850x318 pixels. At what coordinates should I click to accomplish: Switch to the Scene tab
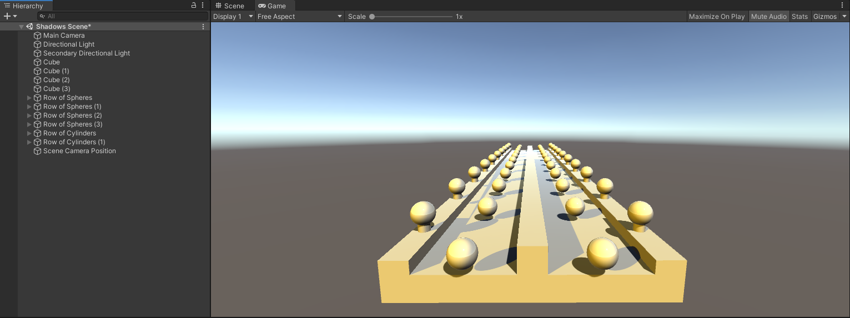pyautogui.click(x=230, y=6)
